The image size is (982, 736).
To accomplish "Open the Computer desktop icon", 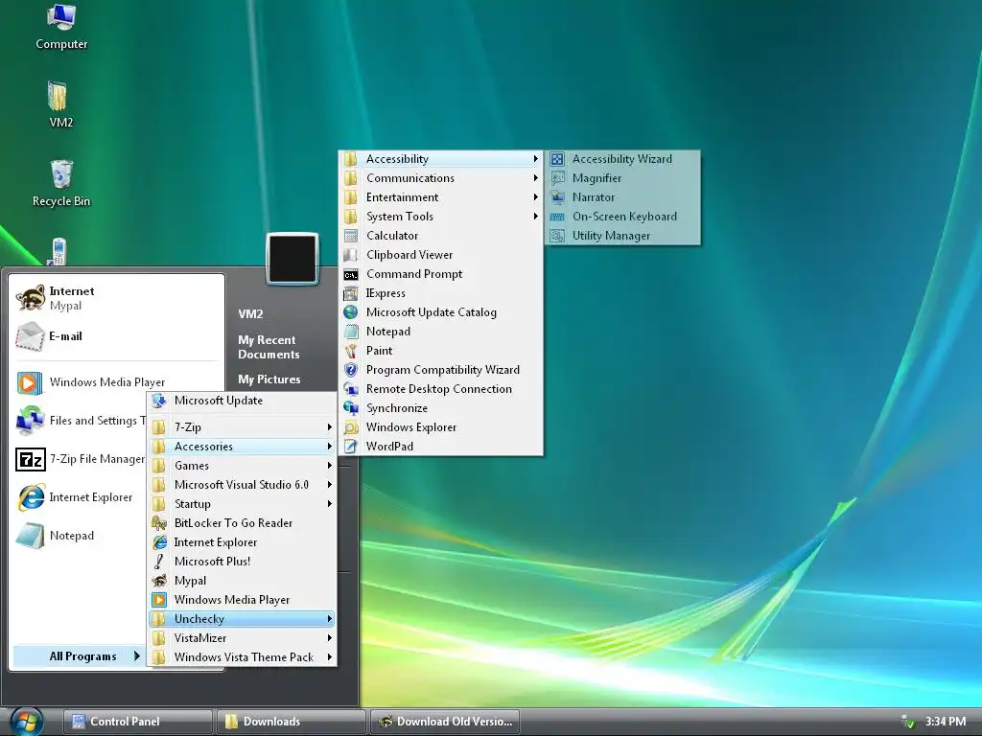I will tap(61, 27).
